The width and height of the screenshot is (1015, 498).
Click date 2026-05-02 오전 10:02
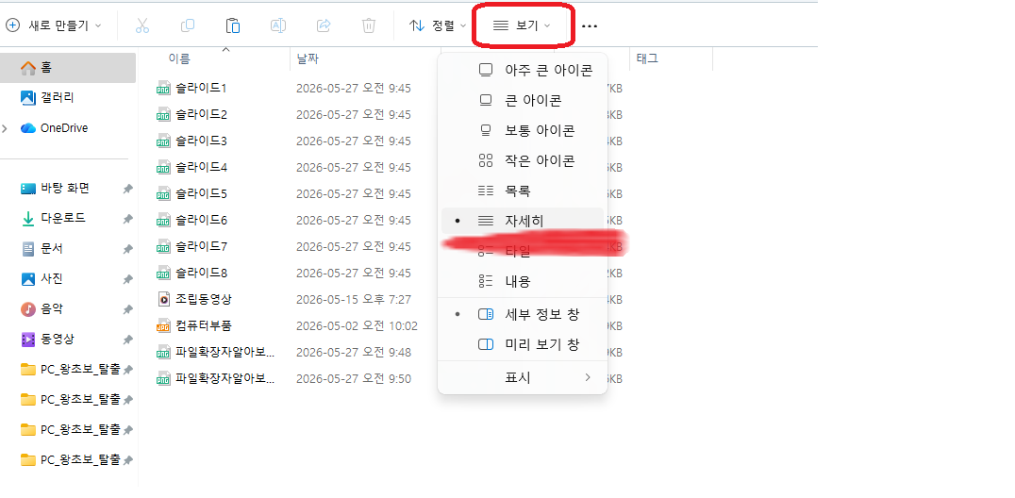pyautogui.click(x=357, y=326)
